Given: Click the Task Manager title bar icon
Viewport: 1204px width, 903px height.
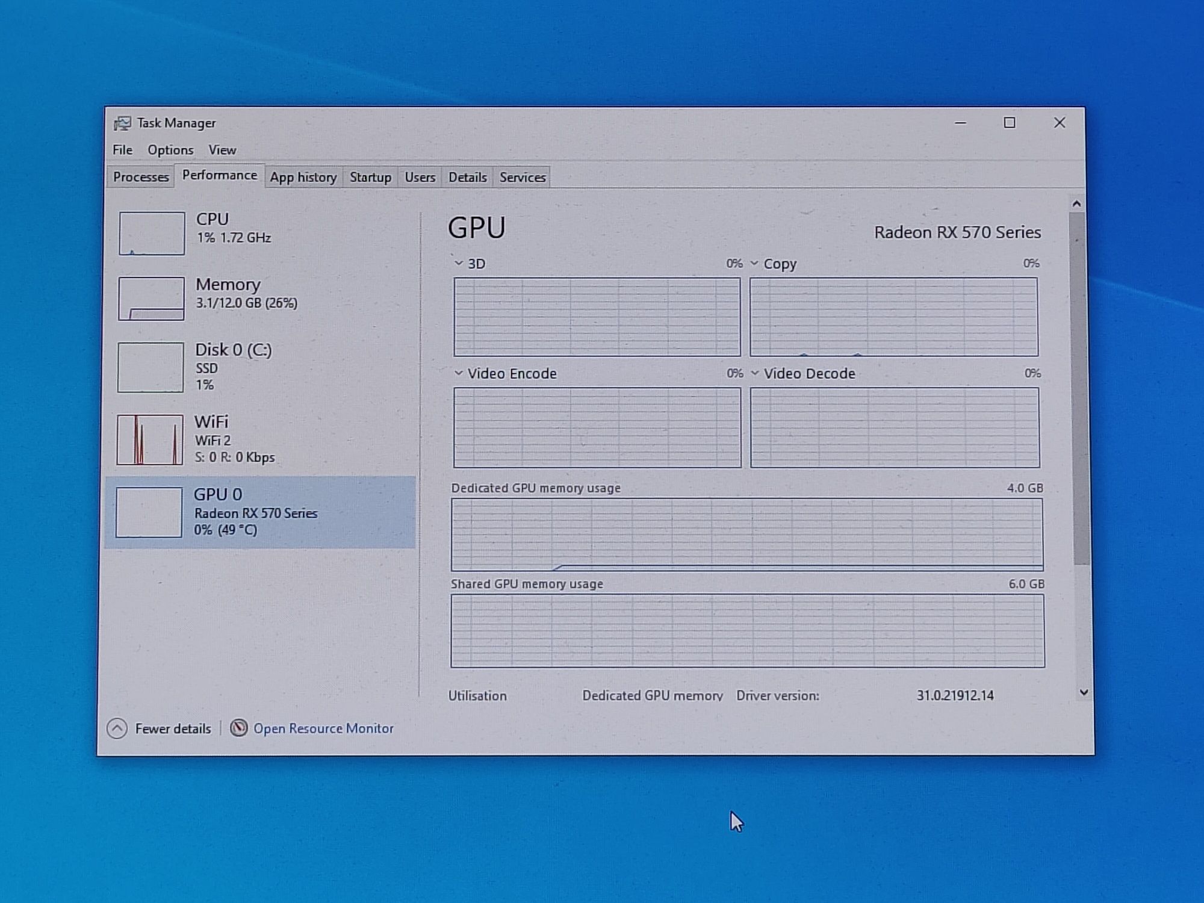Looking at the screenshot, I should tap(120, 122).
